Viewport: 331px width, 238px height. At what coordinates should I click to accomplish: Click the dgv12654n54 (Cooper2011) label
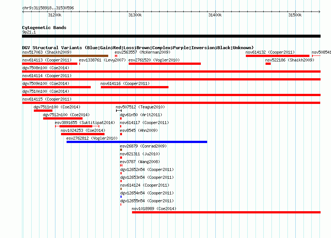pos(147,193)
